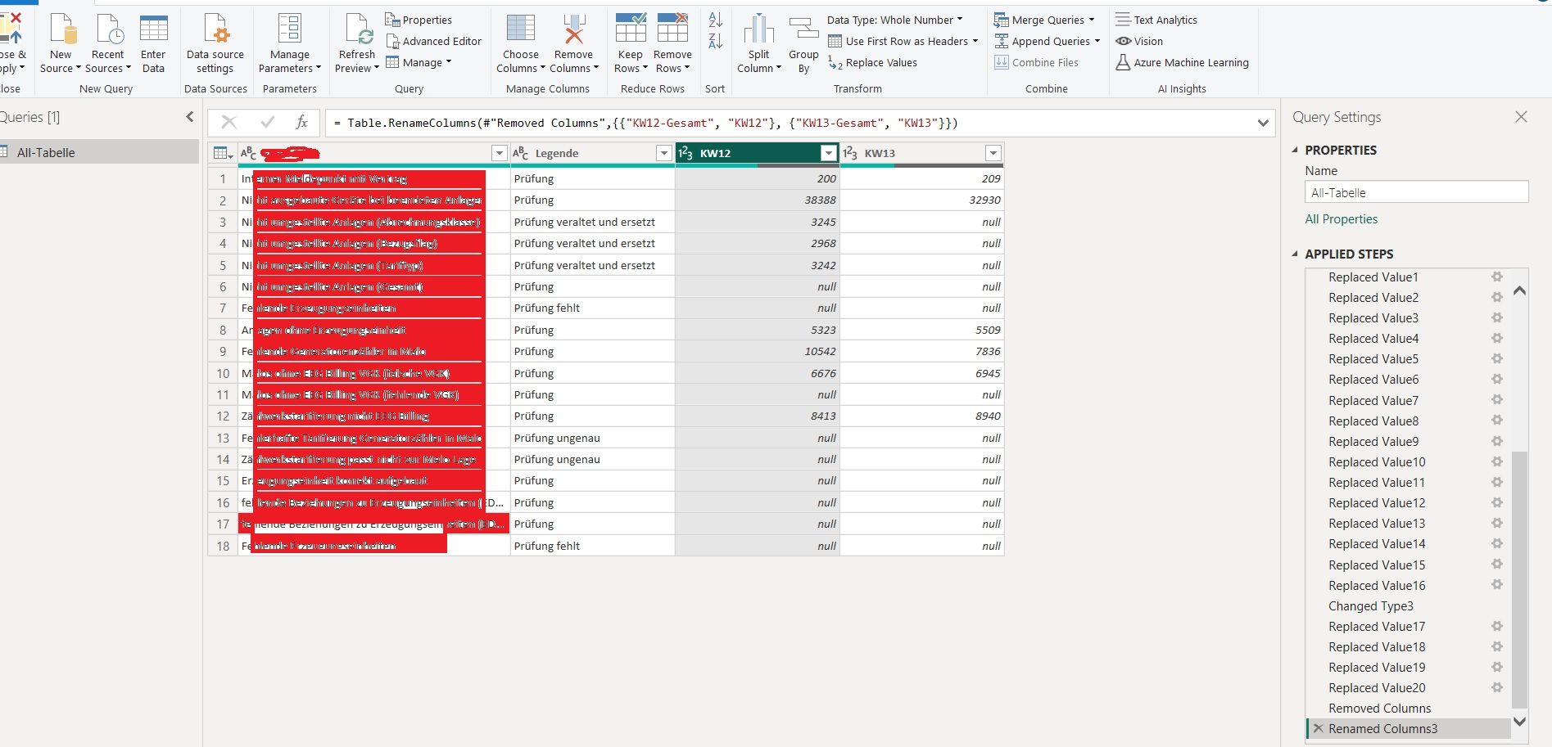Click Replace Values
1552x747 pixels.
pos(872,62)
